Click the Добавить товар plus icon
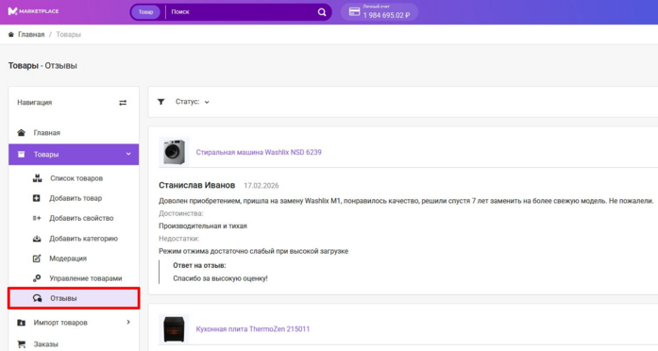Image resolution: width=658 pixels, height=351 pixels. click(37, 198)
